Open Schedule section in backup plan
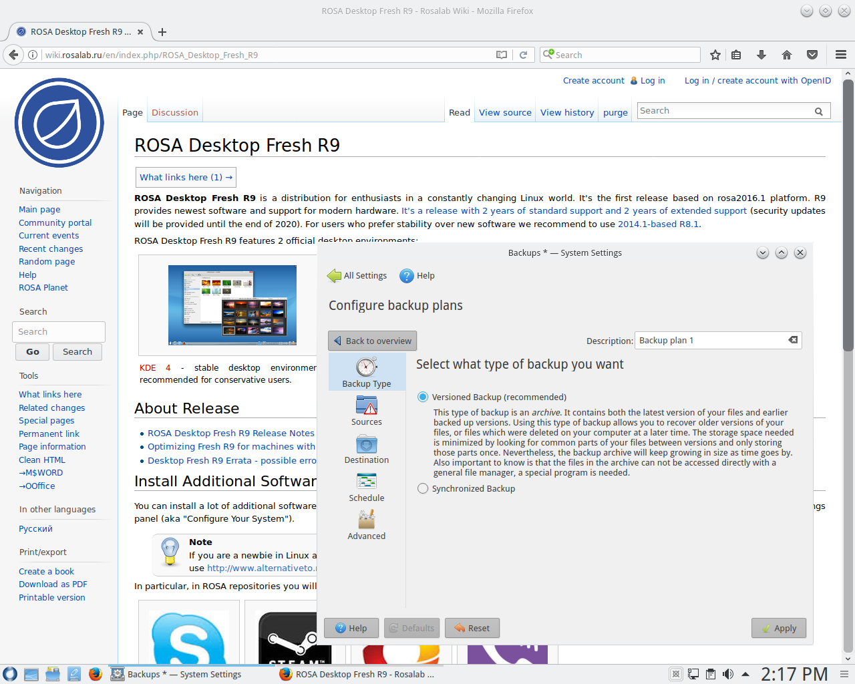The image size is (855, 684). [x=367, y=486]
